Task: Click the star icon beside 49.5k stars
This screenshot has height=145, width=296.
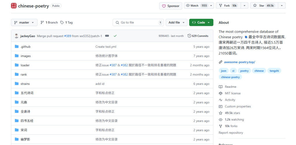Action: tap(221, 113)
